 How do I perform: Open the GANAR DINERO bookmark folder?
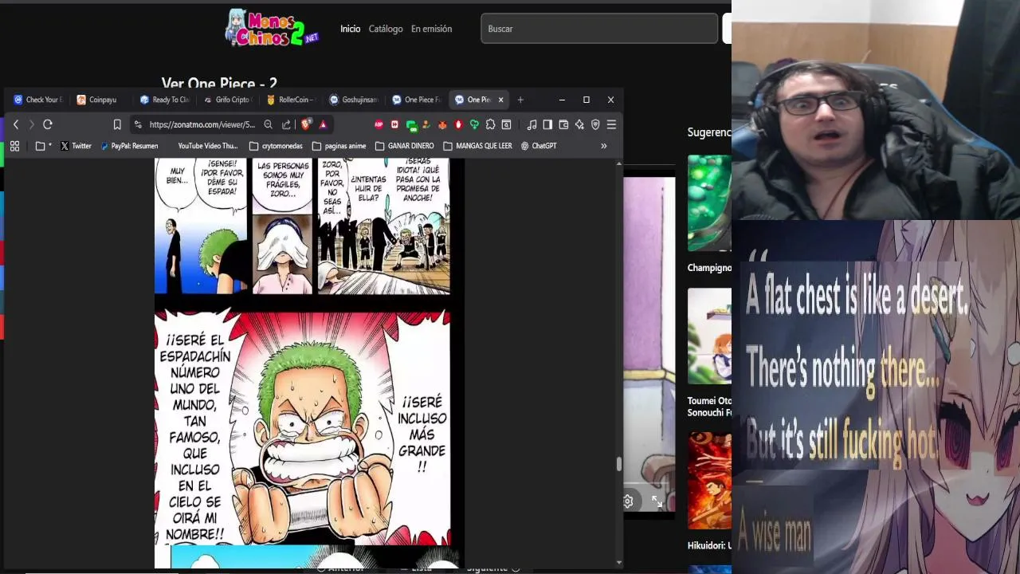(x=404, y=146)
